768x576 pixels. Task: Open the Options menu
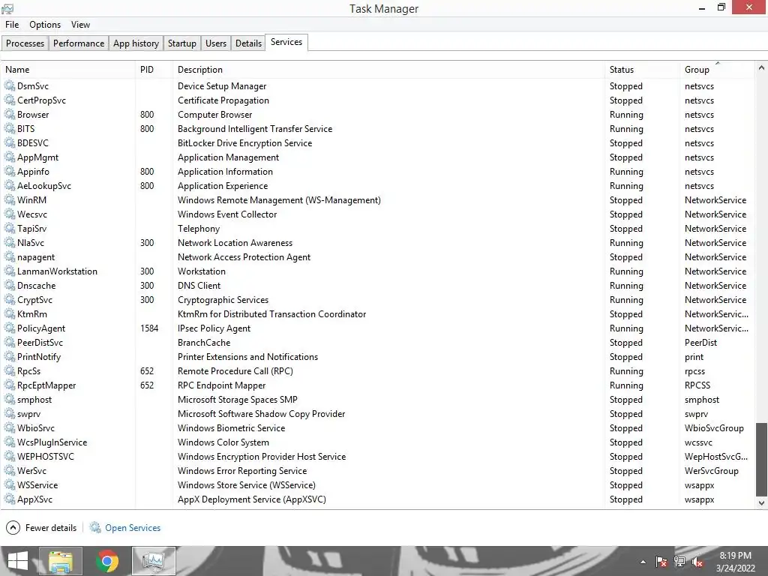(x=45, y=25)
